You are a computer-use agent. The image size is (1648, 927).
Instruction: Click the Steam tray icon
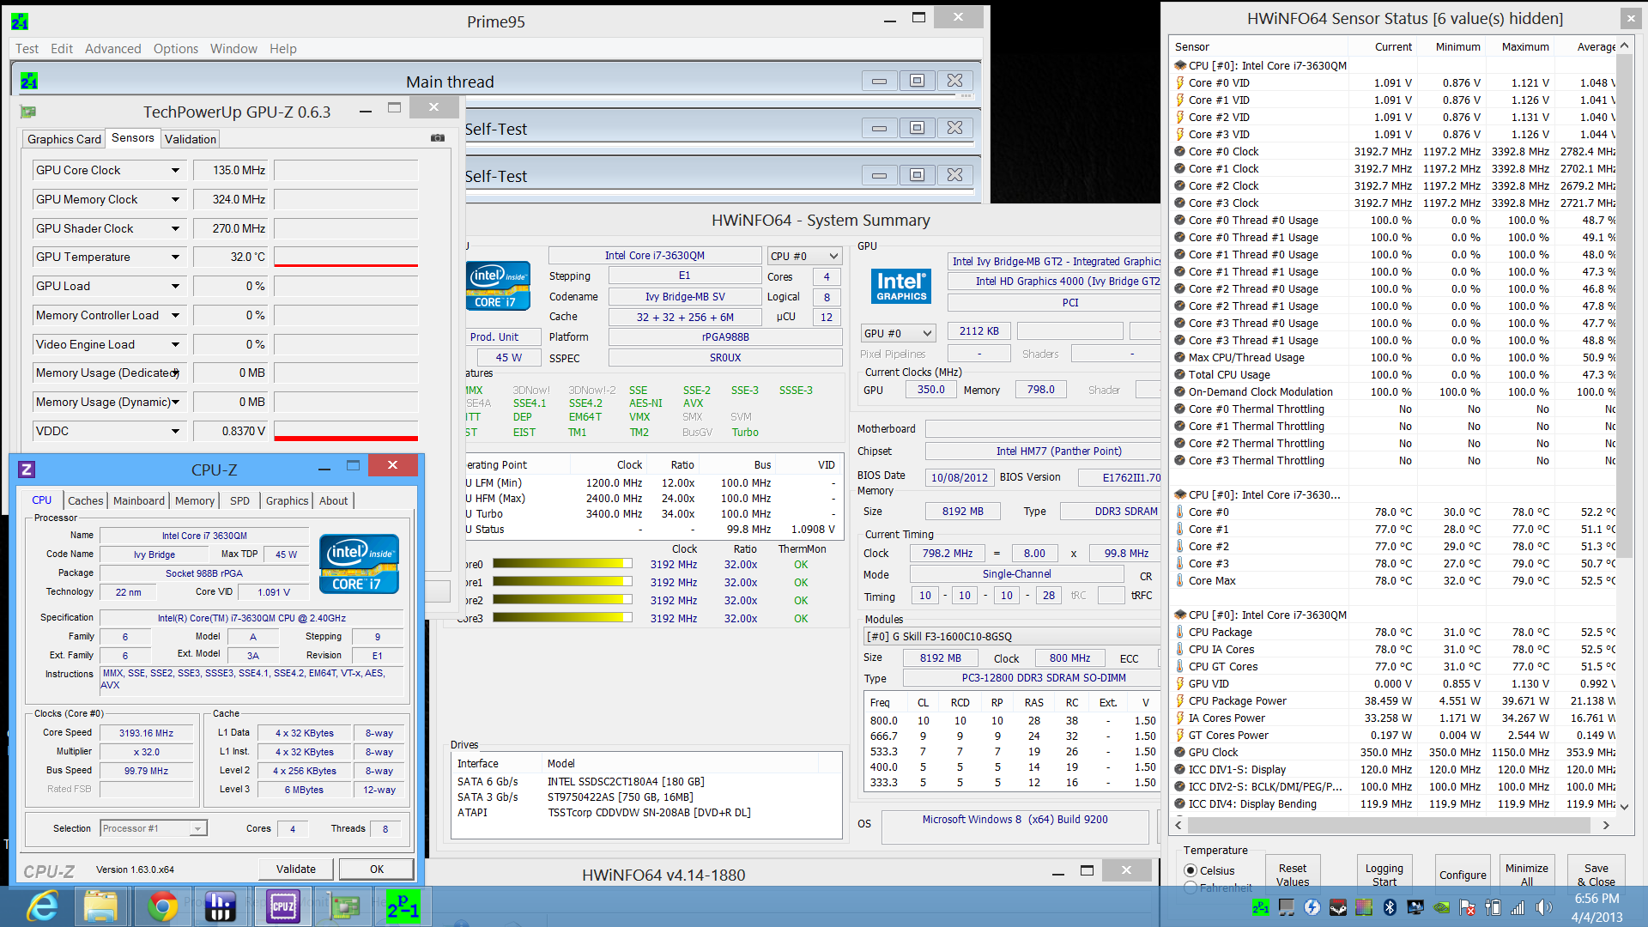coord(1338,907)
